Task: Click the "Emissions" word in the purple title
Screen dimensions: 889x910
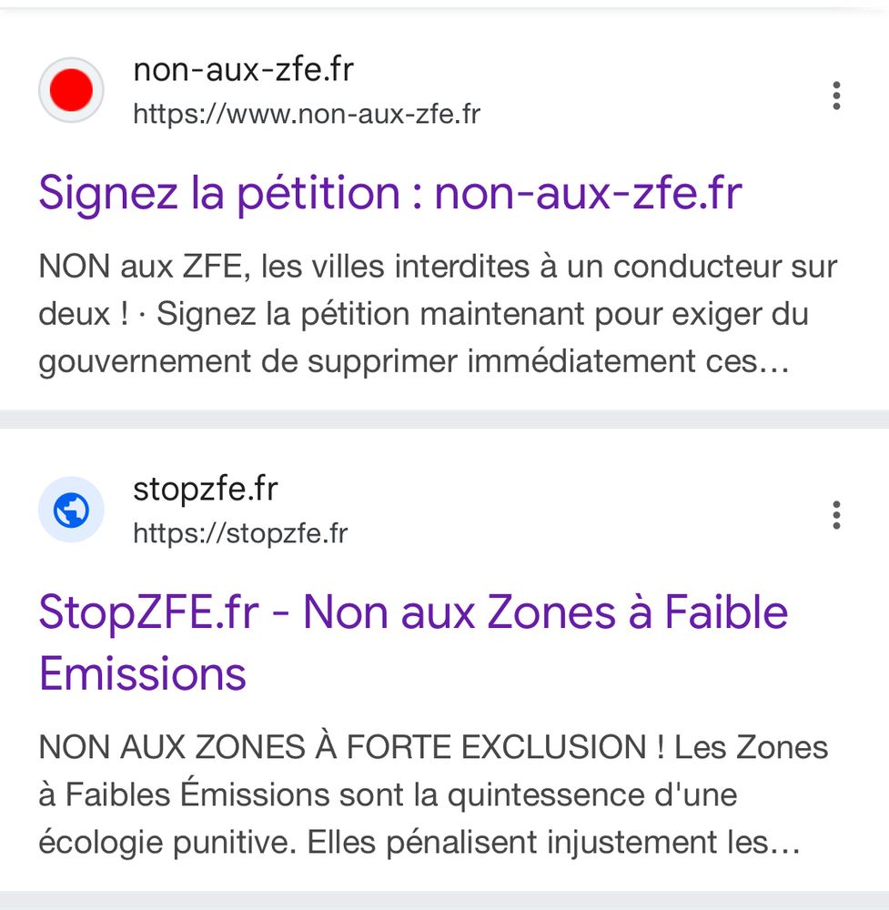Action: click(143, 673)
